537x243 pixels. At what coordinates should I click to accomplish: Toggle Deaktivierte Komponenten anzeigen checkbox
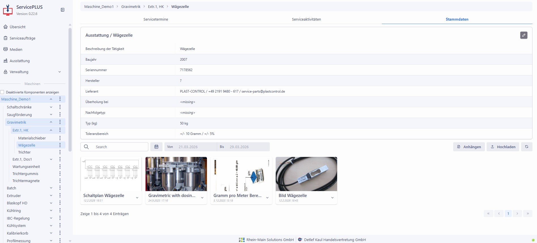[2, 92]
